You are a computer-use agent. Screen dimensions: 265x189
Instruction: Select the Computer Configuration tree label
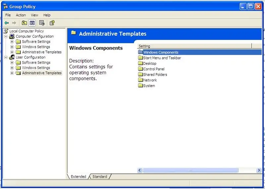coord(35,36)
